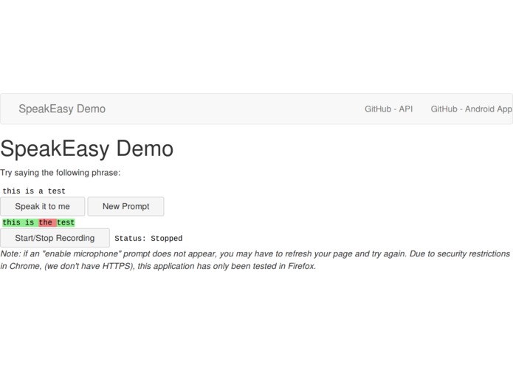
Task: Open the GitHub - API link
Action: pyautogui.click(x=388, y=109)
